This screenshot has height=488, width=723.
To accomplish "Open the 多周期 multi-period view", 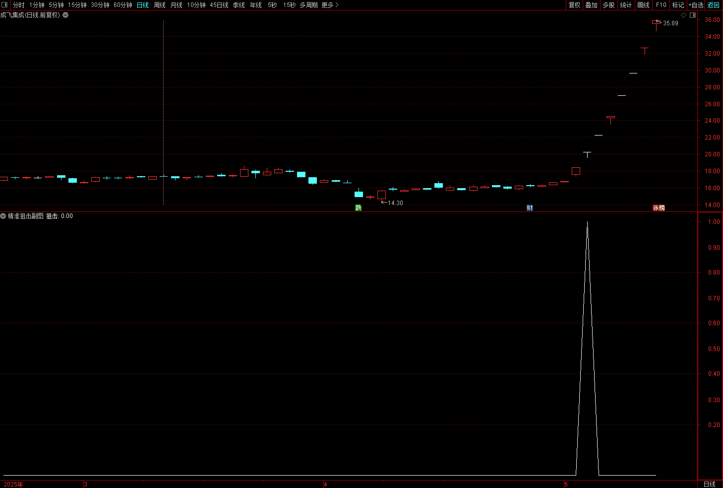I will pos(308,5).
